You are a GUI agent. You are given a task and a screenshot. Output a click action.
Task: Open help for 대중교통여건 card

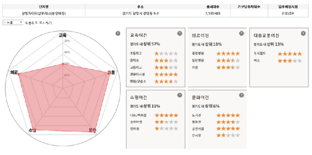303,33
